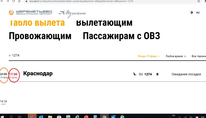This screenshot has height=118, width=206.
Task: Open network status in system tray
Action: (x=185, y=117)
